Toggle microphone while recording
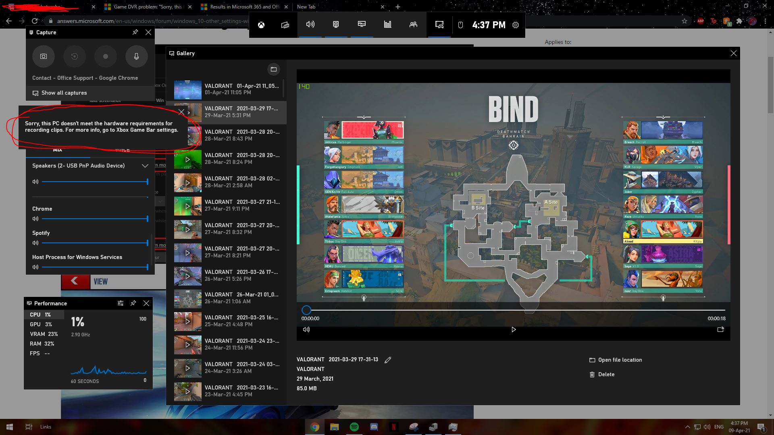Viewport: 774px width, 435px height. pos(136,56)
